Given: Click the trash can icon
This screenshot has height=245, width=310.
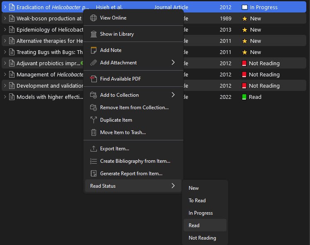Looking at the screenshot, I should click(x=93, y=132).
